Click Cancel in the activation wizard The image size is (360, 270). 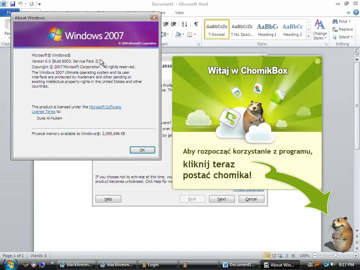tap(251, 199)
